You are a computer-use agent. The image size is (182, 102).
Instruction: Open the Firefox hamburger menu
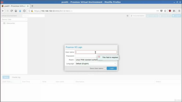tap(179, 11)
